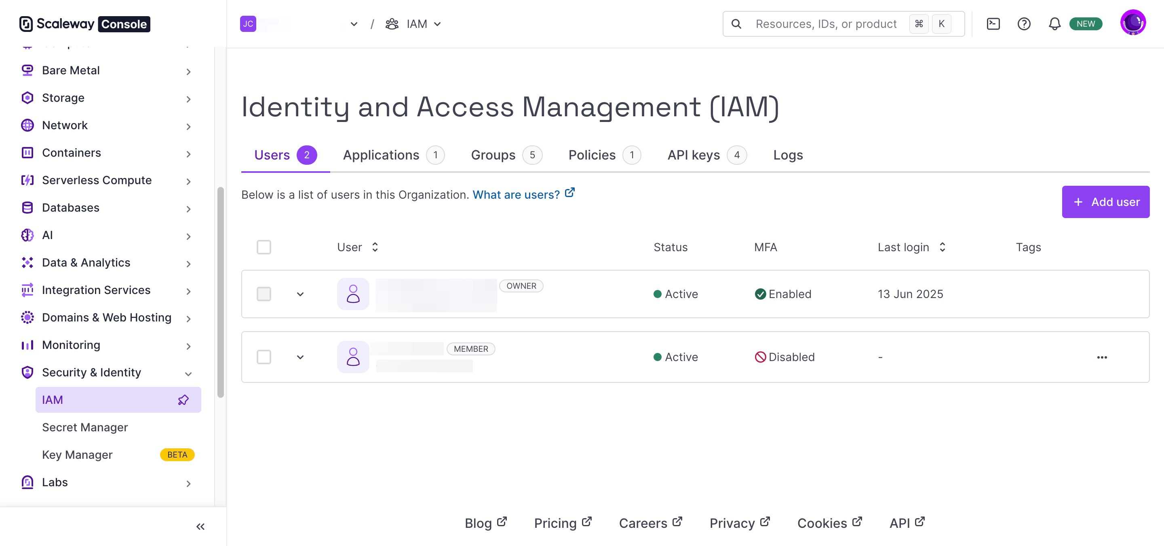The height and width of the screenshot is (546, 1164).
Task: Click the JC organization badge
Action: [x=248, y=24]
